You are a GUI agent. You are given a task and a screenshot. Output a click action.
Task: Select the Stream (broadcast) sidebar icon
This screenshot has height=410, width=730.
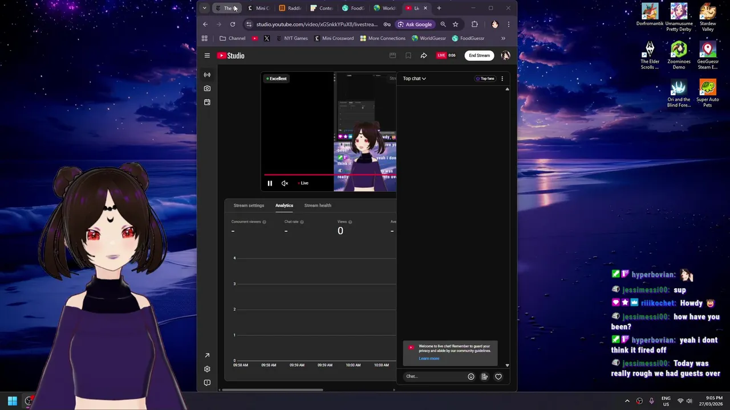[207, 75]
